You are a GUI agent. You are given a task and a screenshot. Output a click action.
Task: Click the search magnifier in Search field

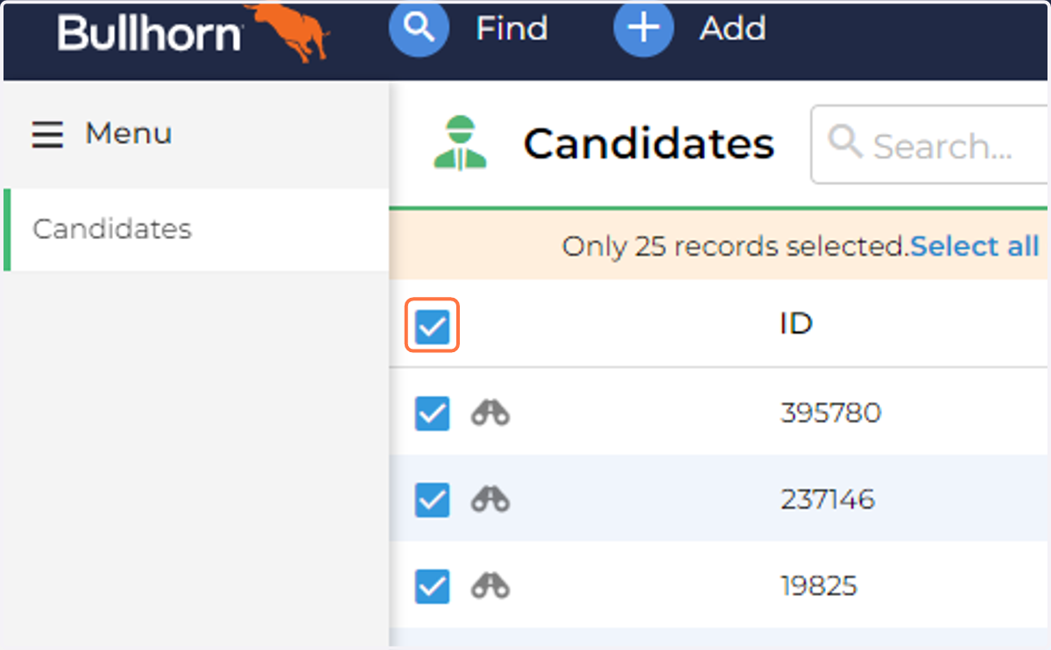coord(845,143)
